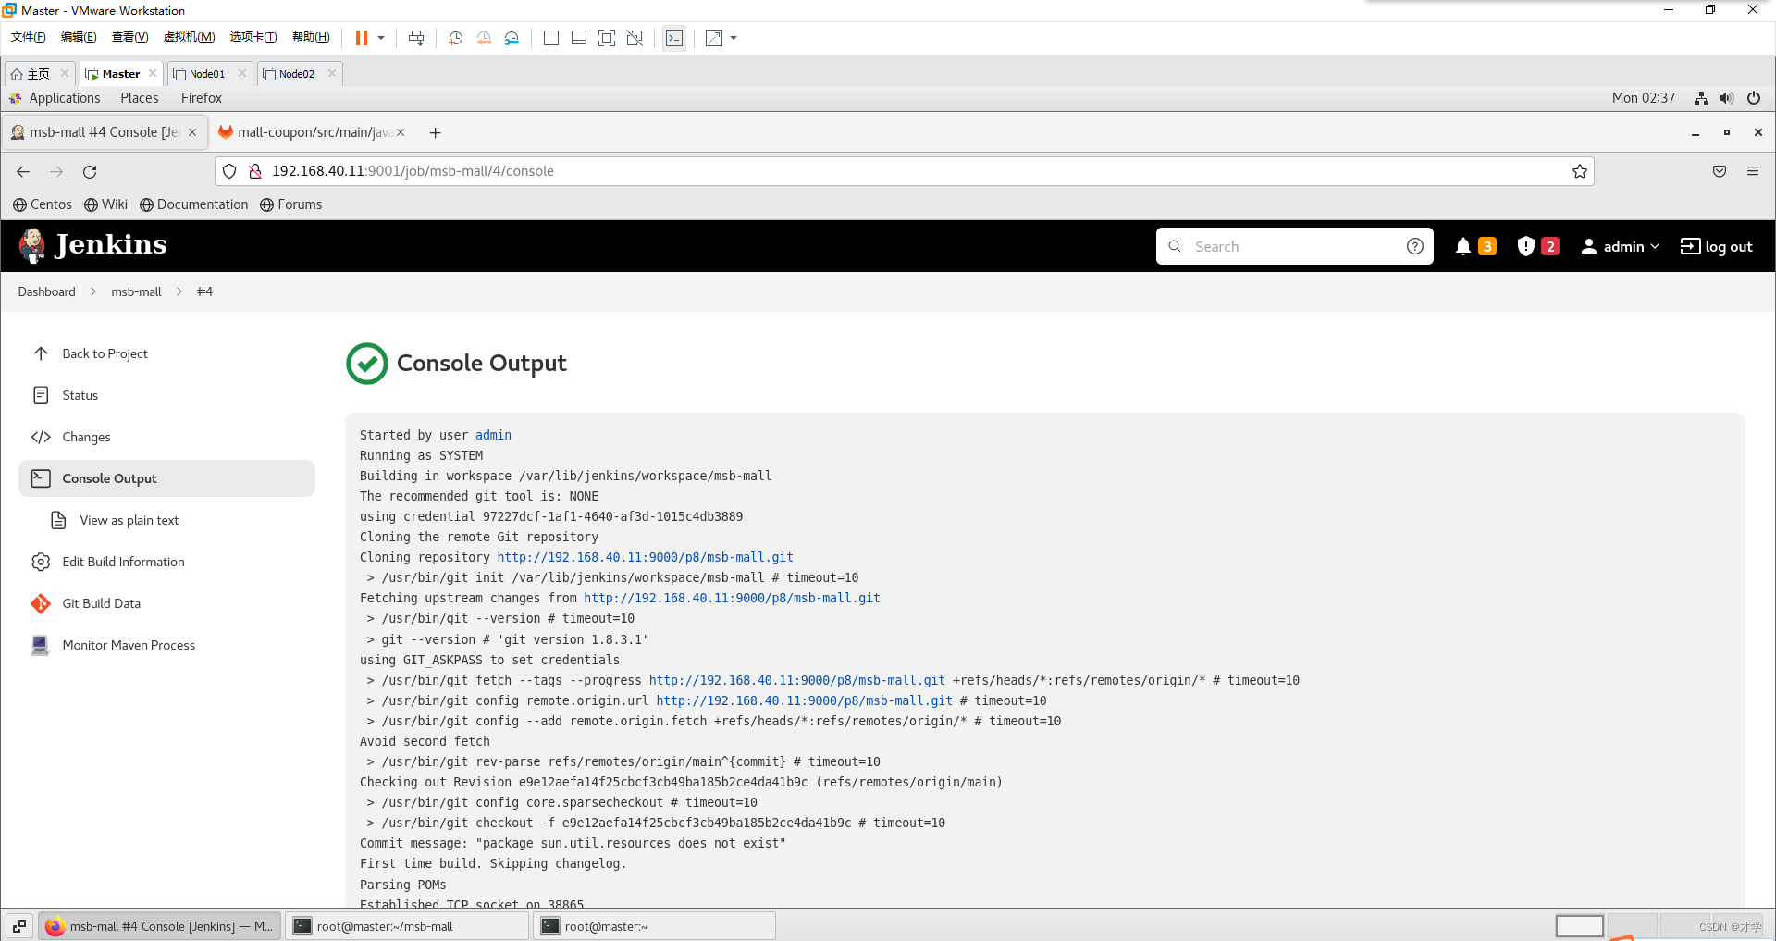Click the admin user link in console output
The width and height of the screenshot is (1776, 941).
(x=493, y=435)
